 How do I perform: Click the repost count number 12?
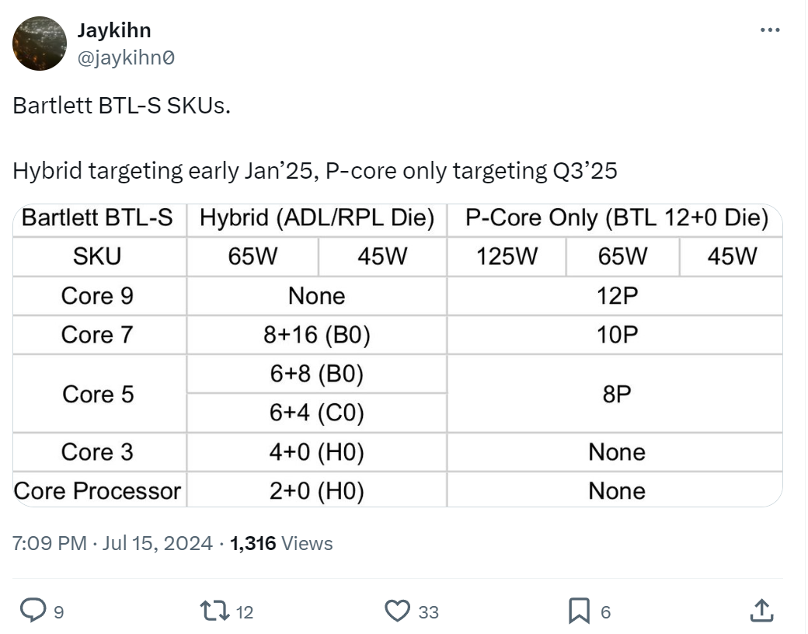coord(244,612)
